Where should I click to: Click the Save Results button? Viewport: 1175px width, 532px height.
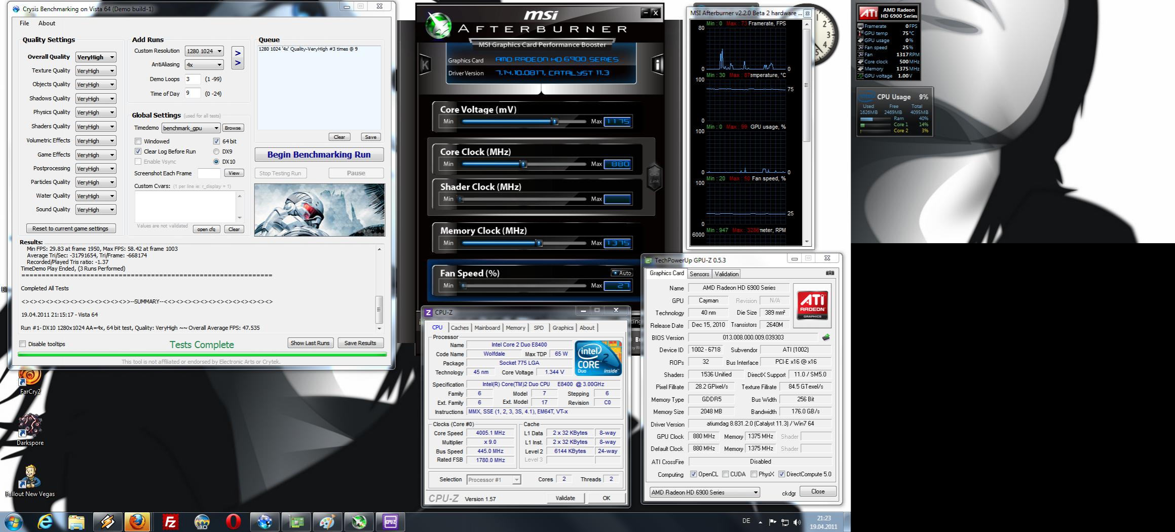tap(360, 343)
